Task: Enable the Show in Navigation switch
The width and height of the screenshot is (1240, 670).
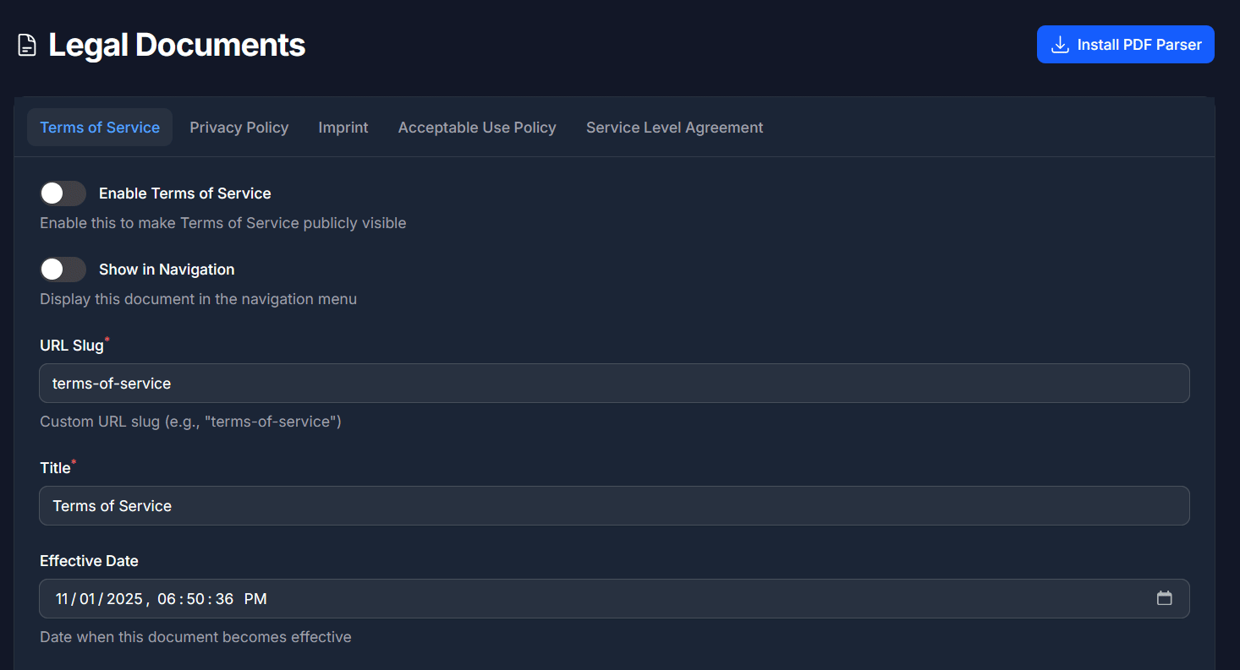Action: [63, 270]
